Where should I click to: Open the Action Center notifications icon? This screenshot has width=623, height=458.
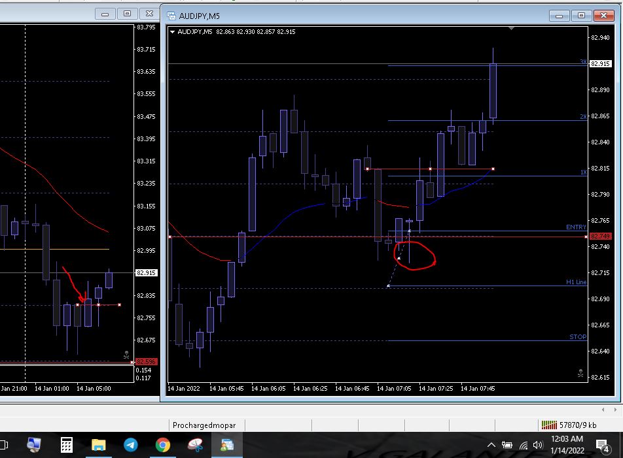603,446
